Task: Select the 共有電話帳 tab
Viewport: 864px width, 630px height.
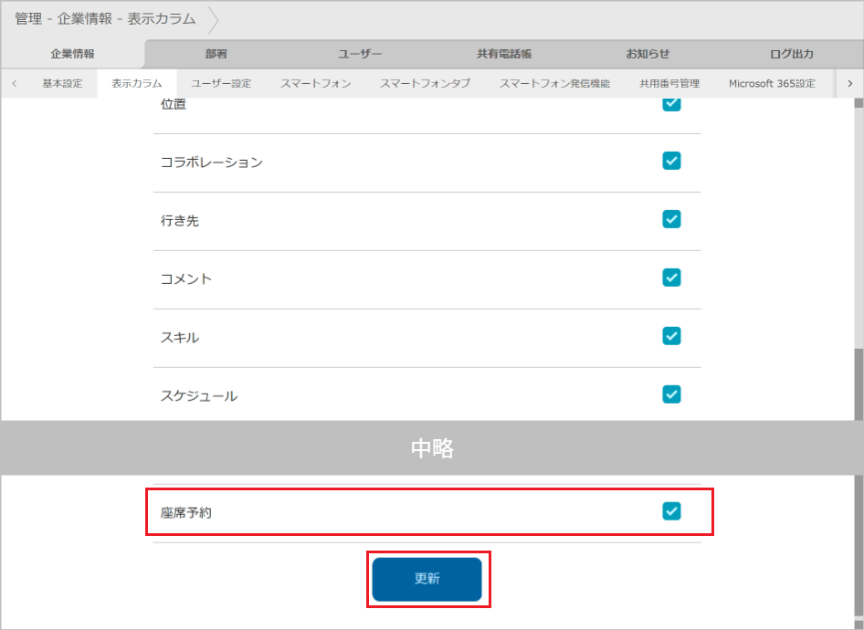Action: (503, 54)
